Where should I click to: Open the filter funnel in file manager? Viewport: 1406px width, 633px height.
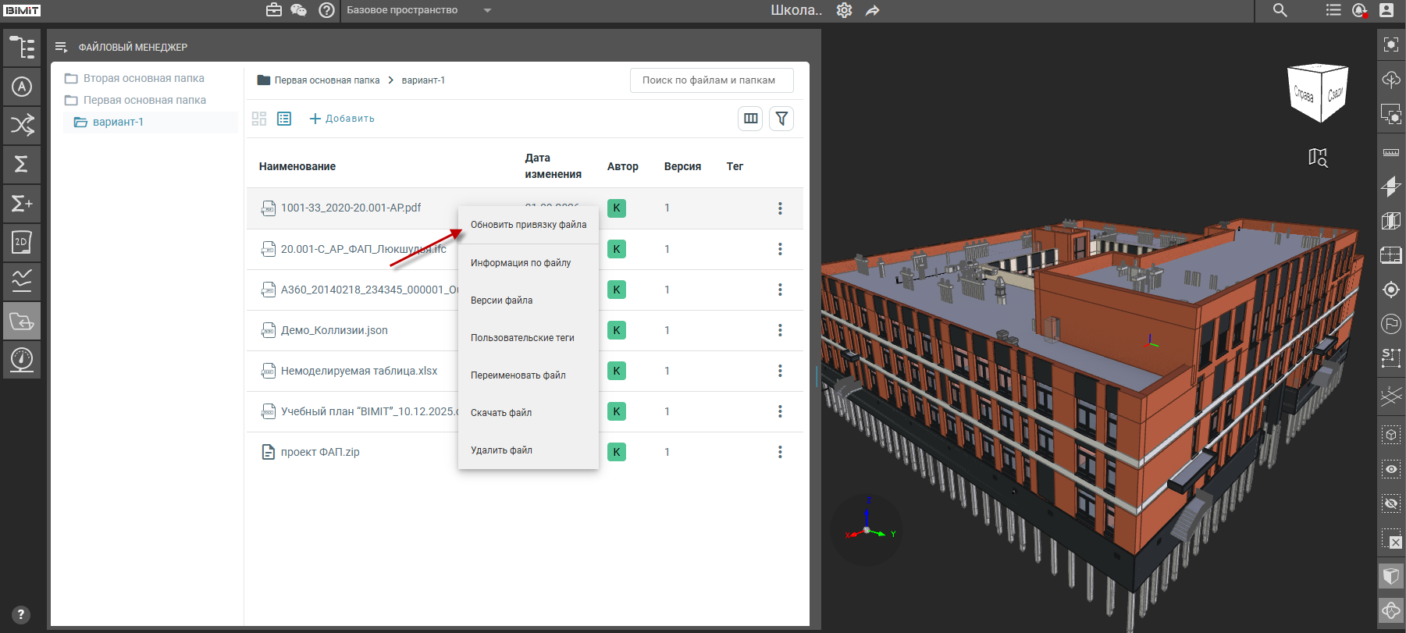click(x=781, y=119)
